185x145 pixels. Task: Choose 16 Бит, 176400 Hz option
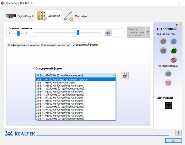click(x=76, y=95)
